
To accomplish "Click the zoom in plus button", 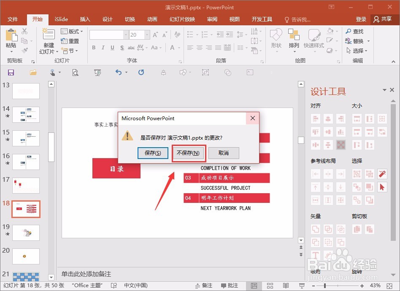I will (362, 286).
